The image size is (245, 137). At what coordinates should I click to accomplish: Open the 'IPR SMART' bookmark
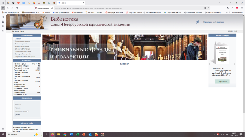click(x=95, y=12)
